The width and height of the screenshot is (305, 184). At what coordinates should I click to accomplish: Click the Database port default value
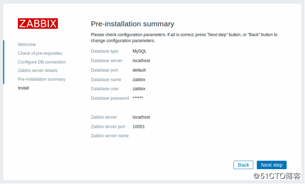coord(139,70)
